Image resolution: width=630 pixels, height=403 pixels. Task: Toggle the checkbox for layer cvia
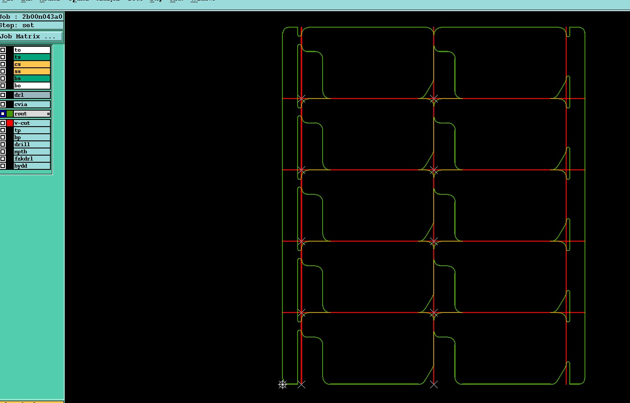pyautogui.click(x=3, y=104)
